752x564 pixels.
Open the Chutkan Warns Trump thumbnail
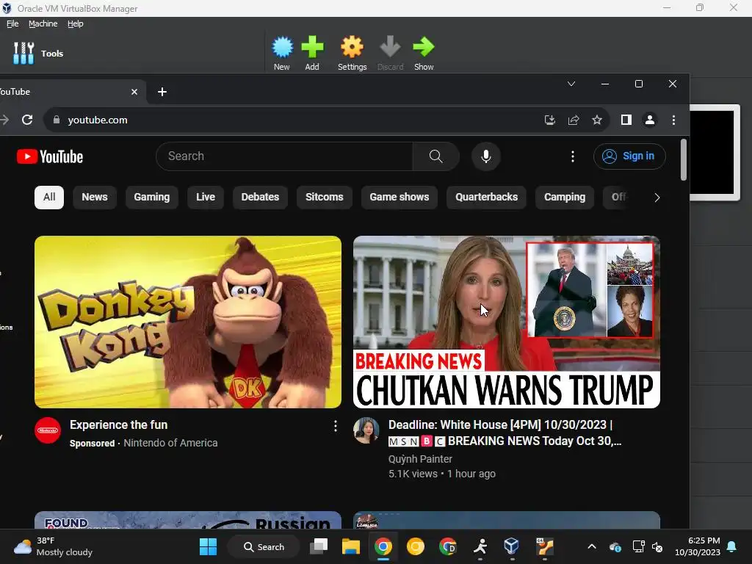click(507, 322)
